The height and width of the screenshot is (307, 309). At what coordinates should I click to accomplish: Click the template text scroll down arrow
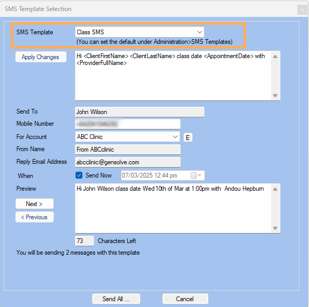pos(275,96)
